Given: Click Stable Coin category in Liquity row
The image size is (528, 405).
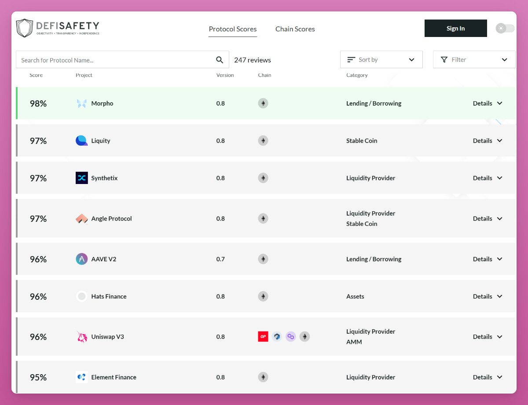Looking at the screenshot, I should [x=362, y=141].
